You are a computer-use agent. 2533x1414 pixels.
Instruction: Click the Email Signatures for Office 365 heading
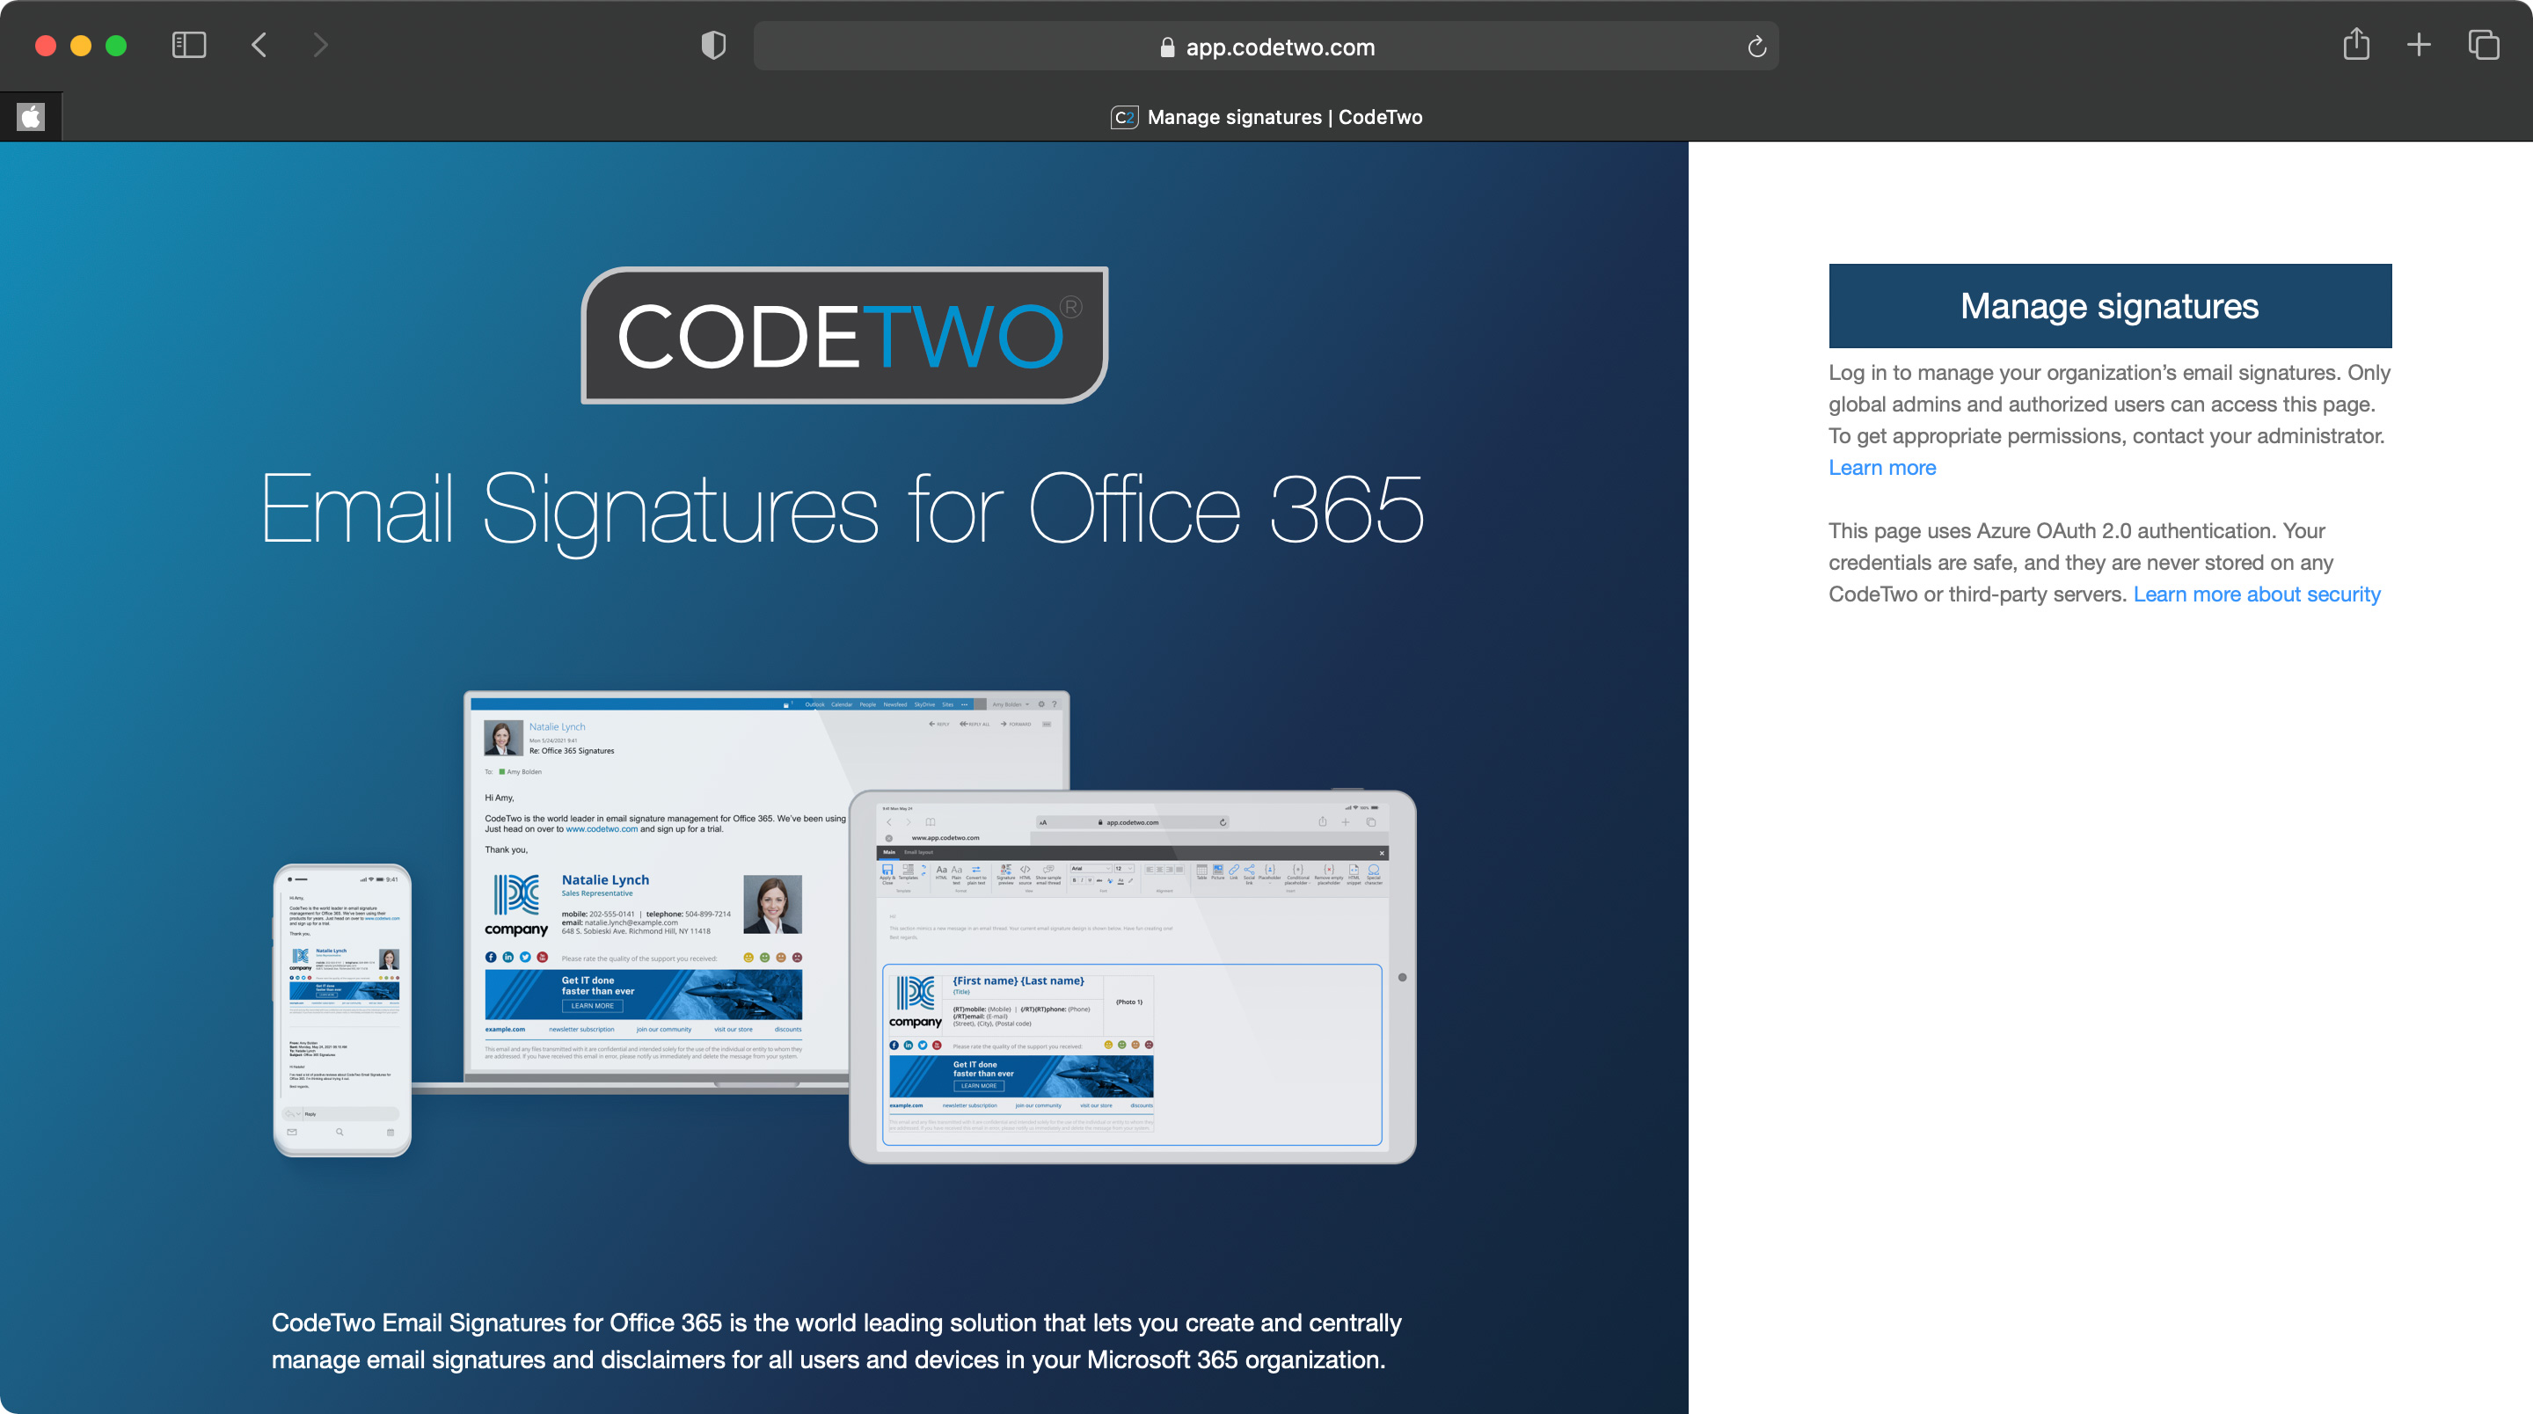click(843, 509)
